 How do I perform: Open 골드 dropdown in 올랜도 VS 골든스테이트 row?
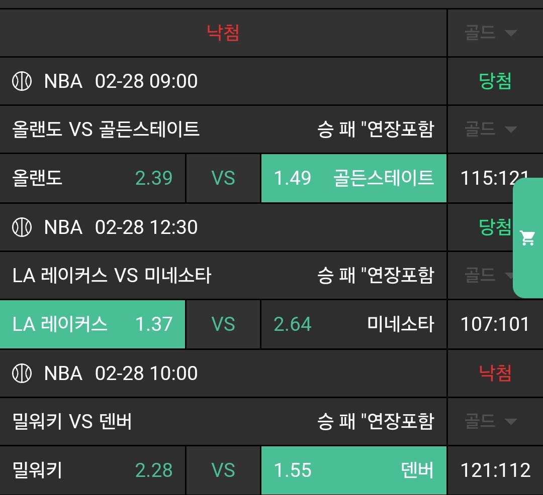[x=490, y=130]
